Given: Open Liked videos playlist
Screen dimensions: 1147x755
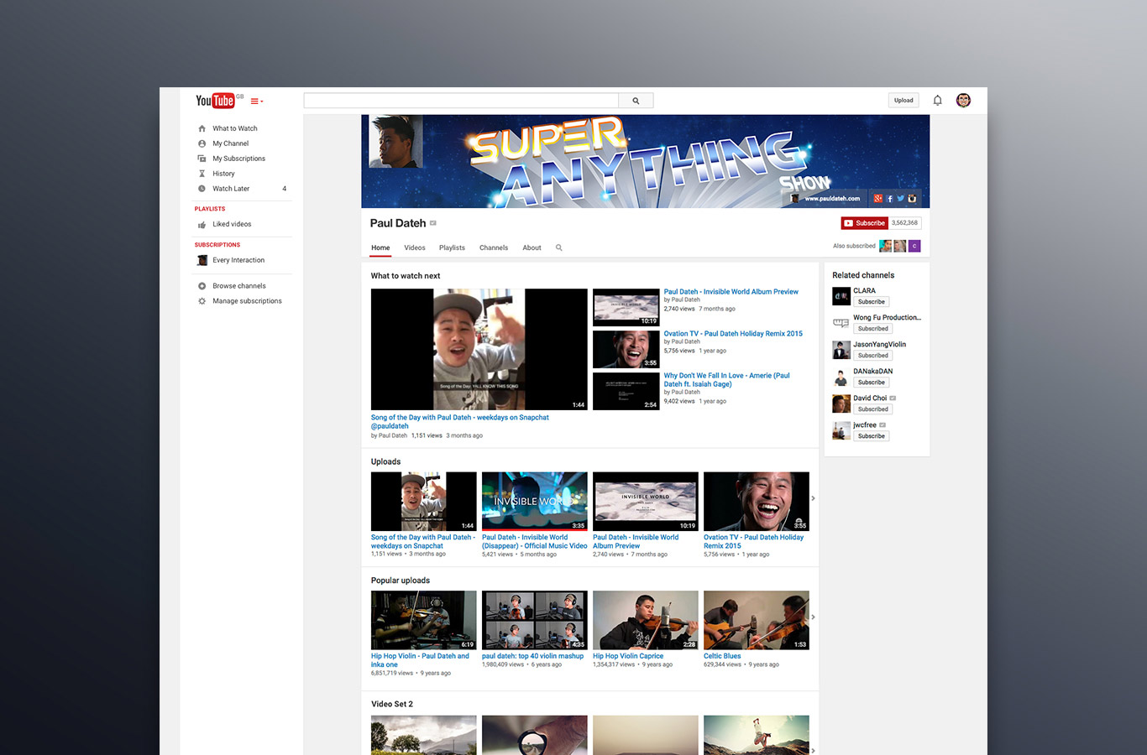Looking at the screenshot, I should click(x=232, y=224).
